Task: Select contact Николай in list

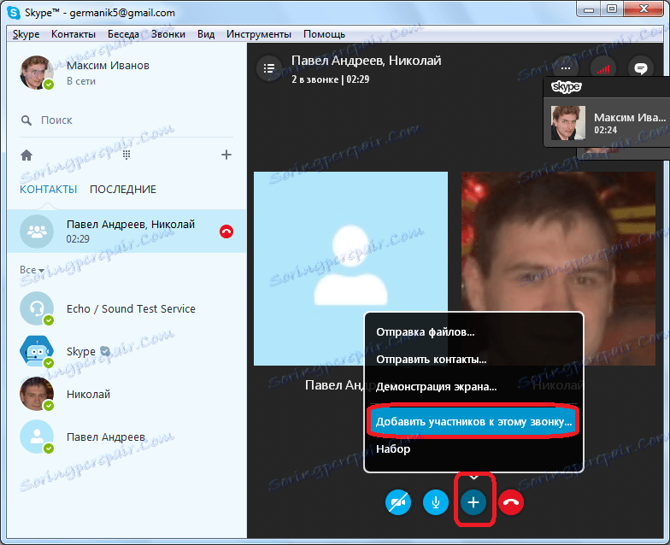Action: pyautogui.click(x=126, y=394)
